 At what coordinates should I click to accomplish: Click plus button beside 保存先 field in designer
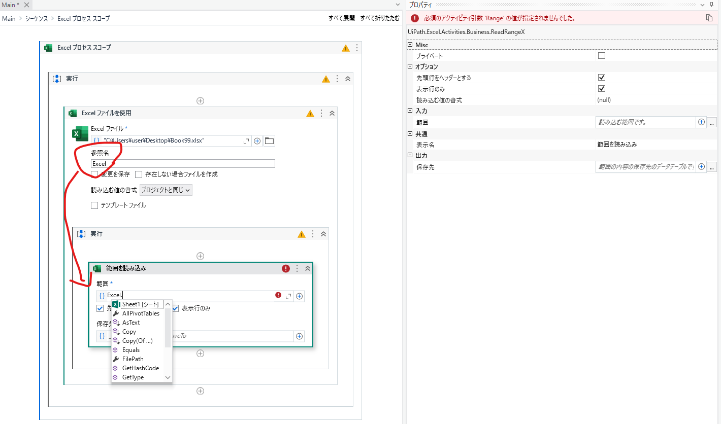click(300, 336)
